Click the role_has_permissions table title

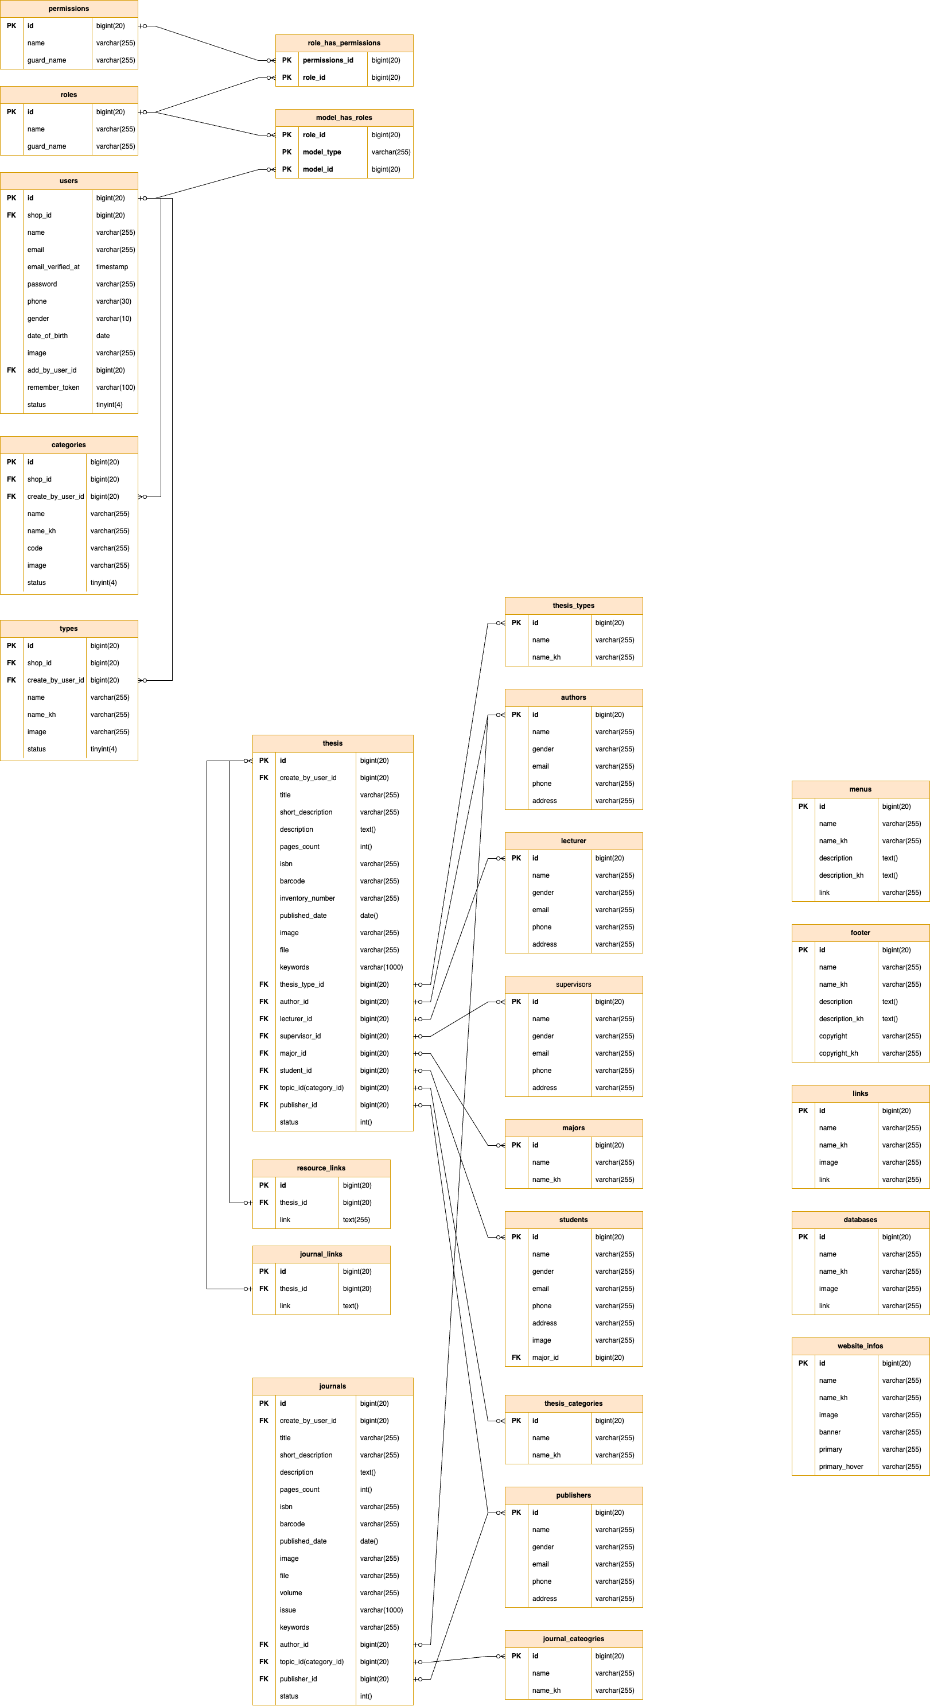[x=344, y=43]
